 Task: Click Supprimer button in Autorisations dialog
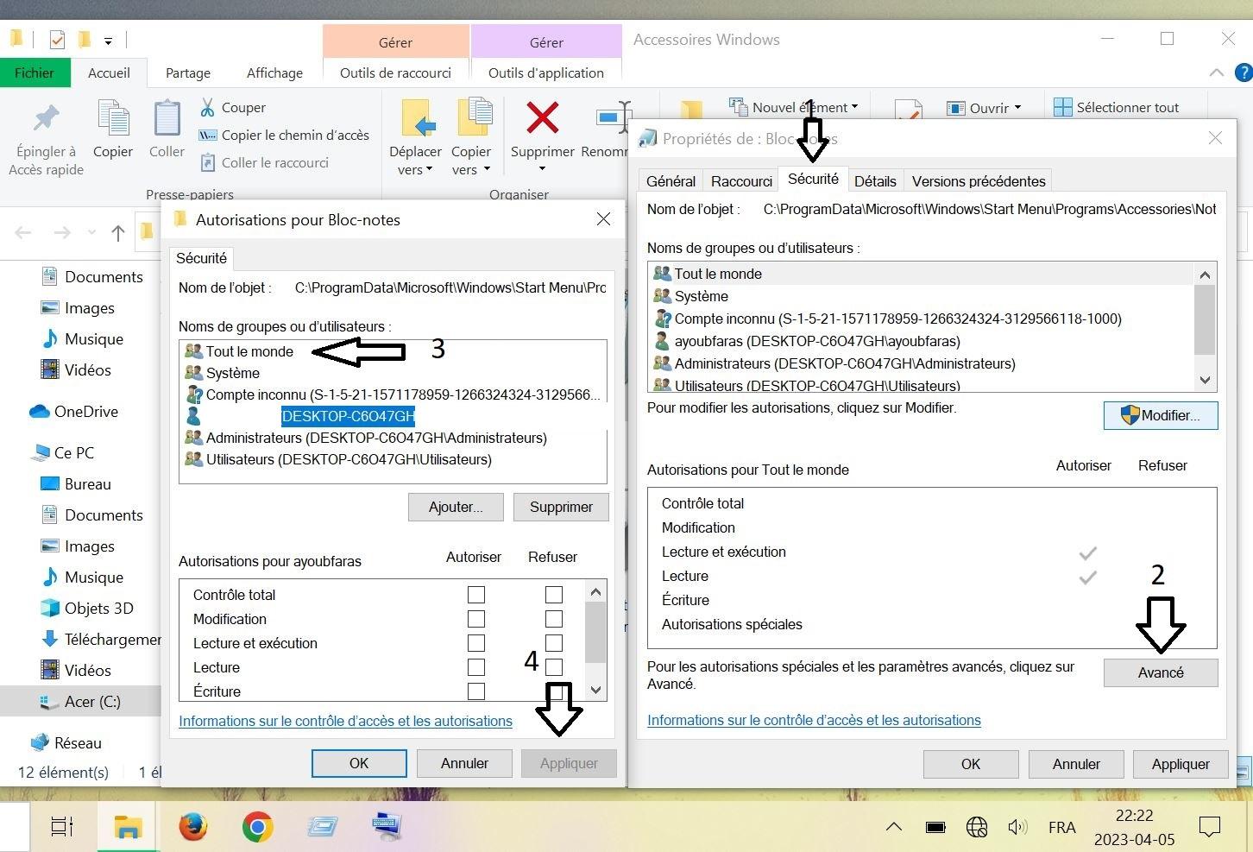(x=561, y=507)
